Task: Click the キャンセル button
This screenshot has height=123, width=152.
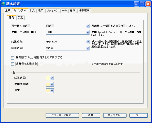Action: pyautogui.click(x=113, y=115)
